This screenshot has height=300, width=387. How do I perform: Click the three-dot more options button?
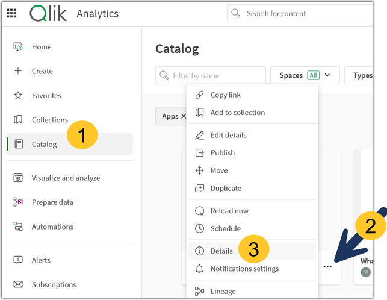(x=327, y=266)
